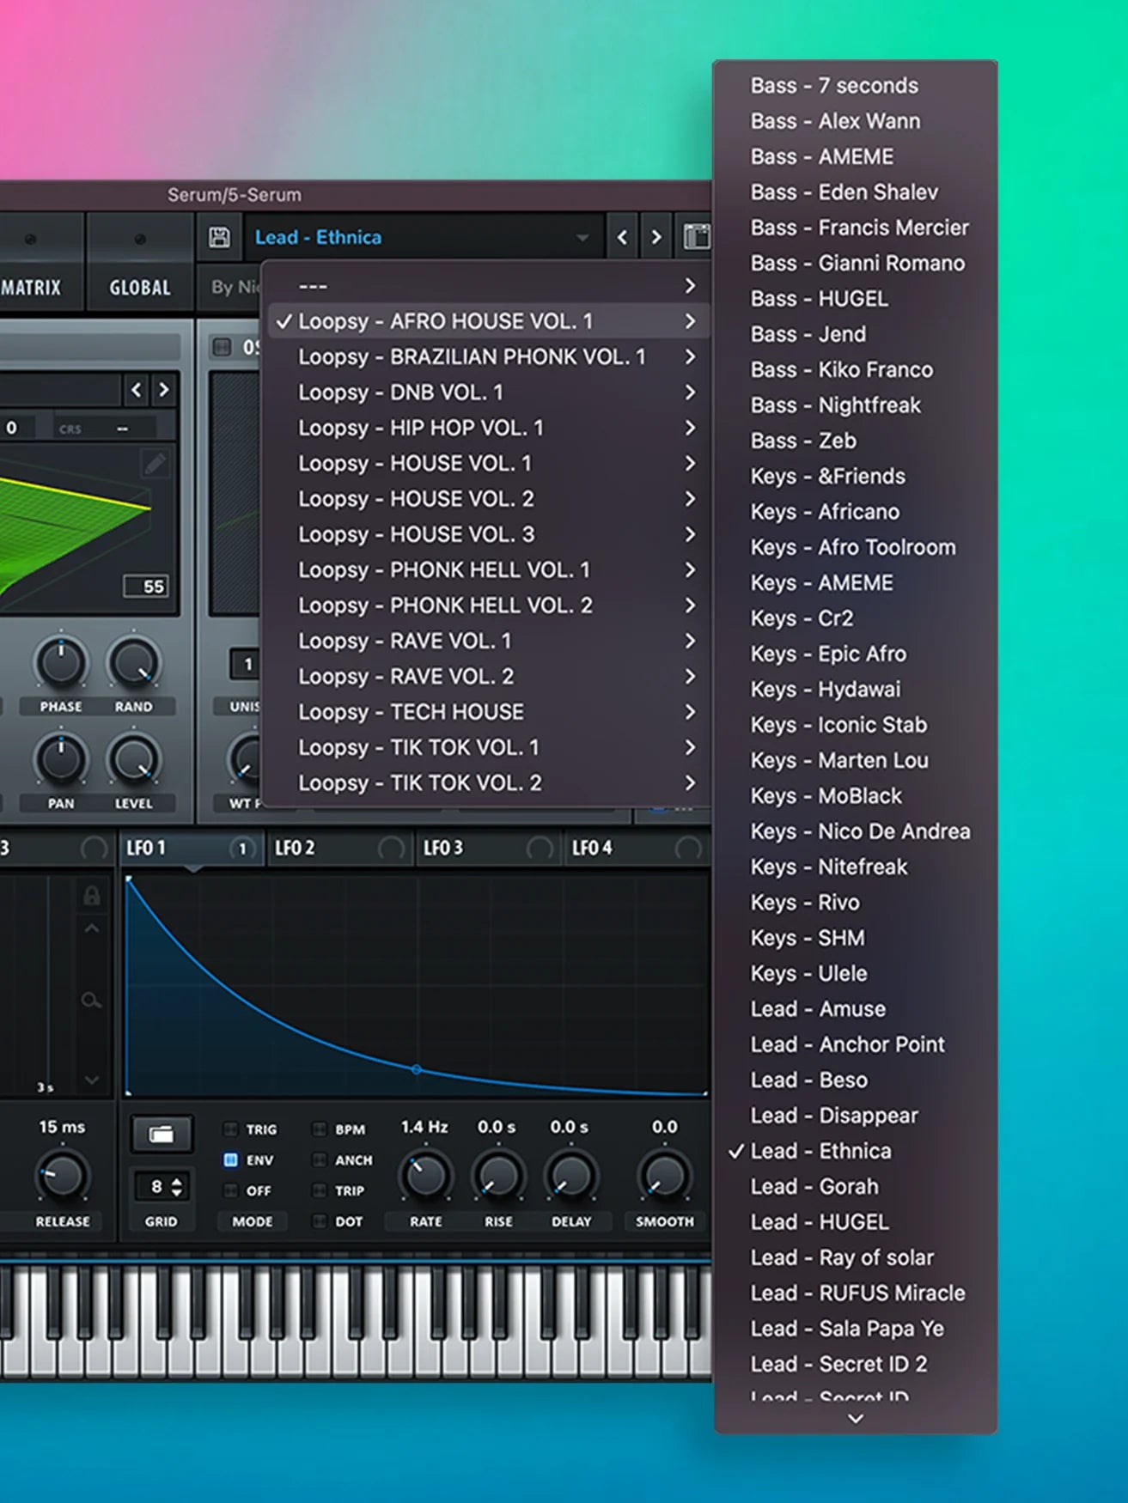
Task: Click the wavetable position value 55
Action: (146, 587)
